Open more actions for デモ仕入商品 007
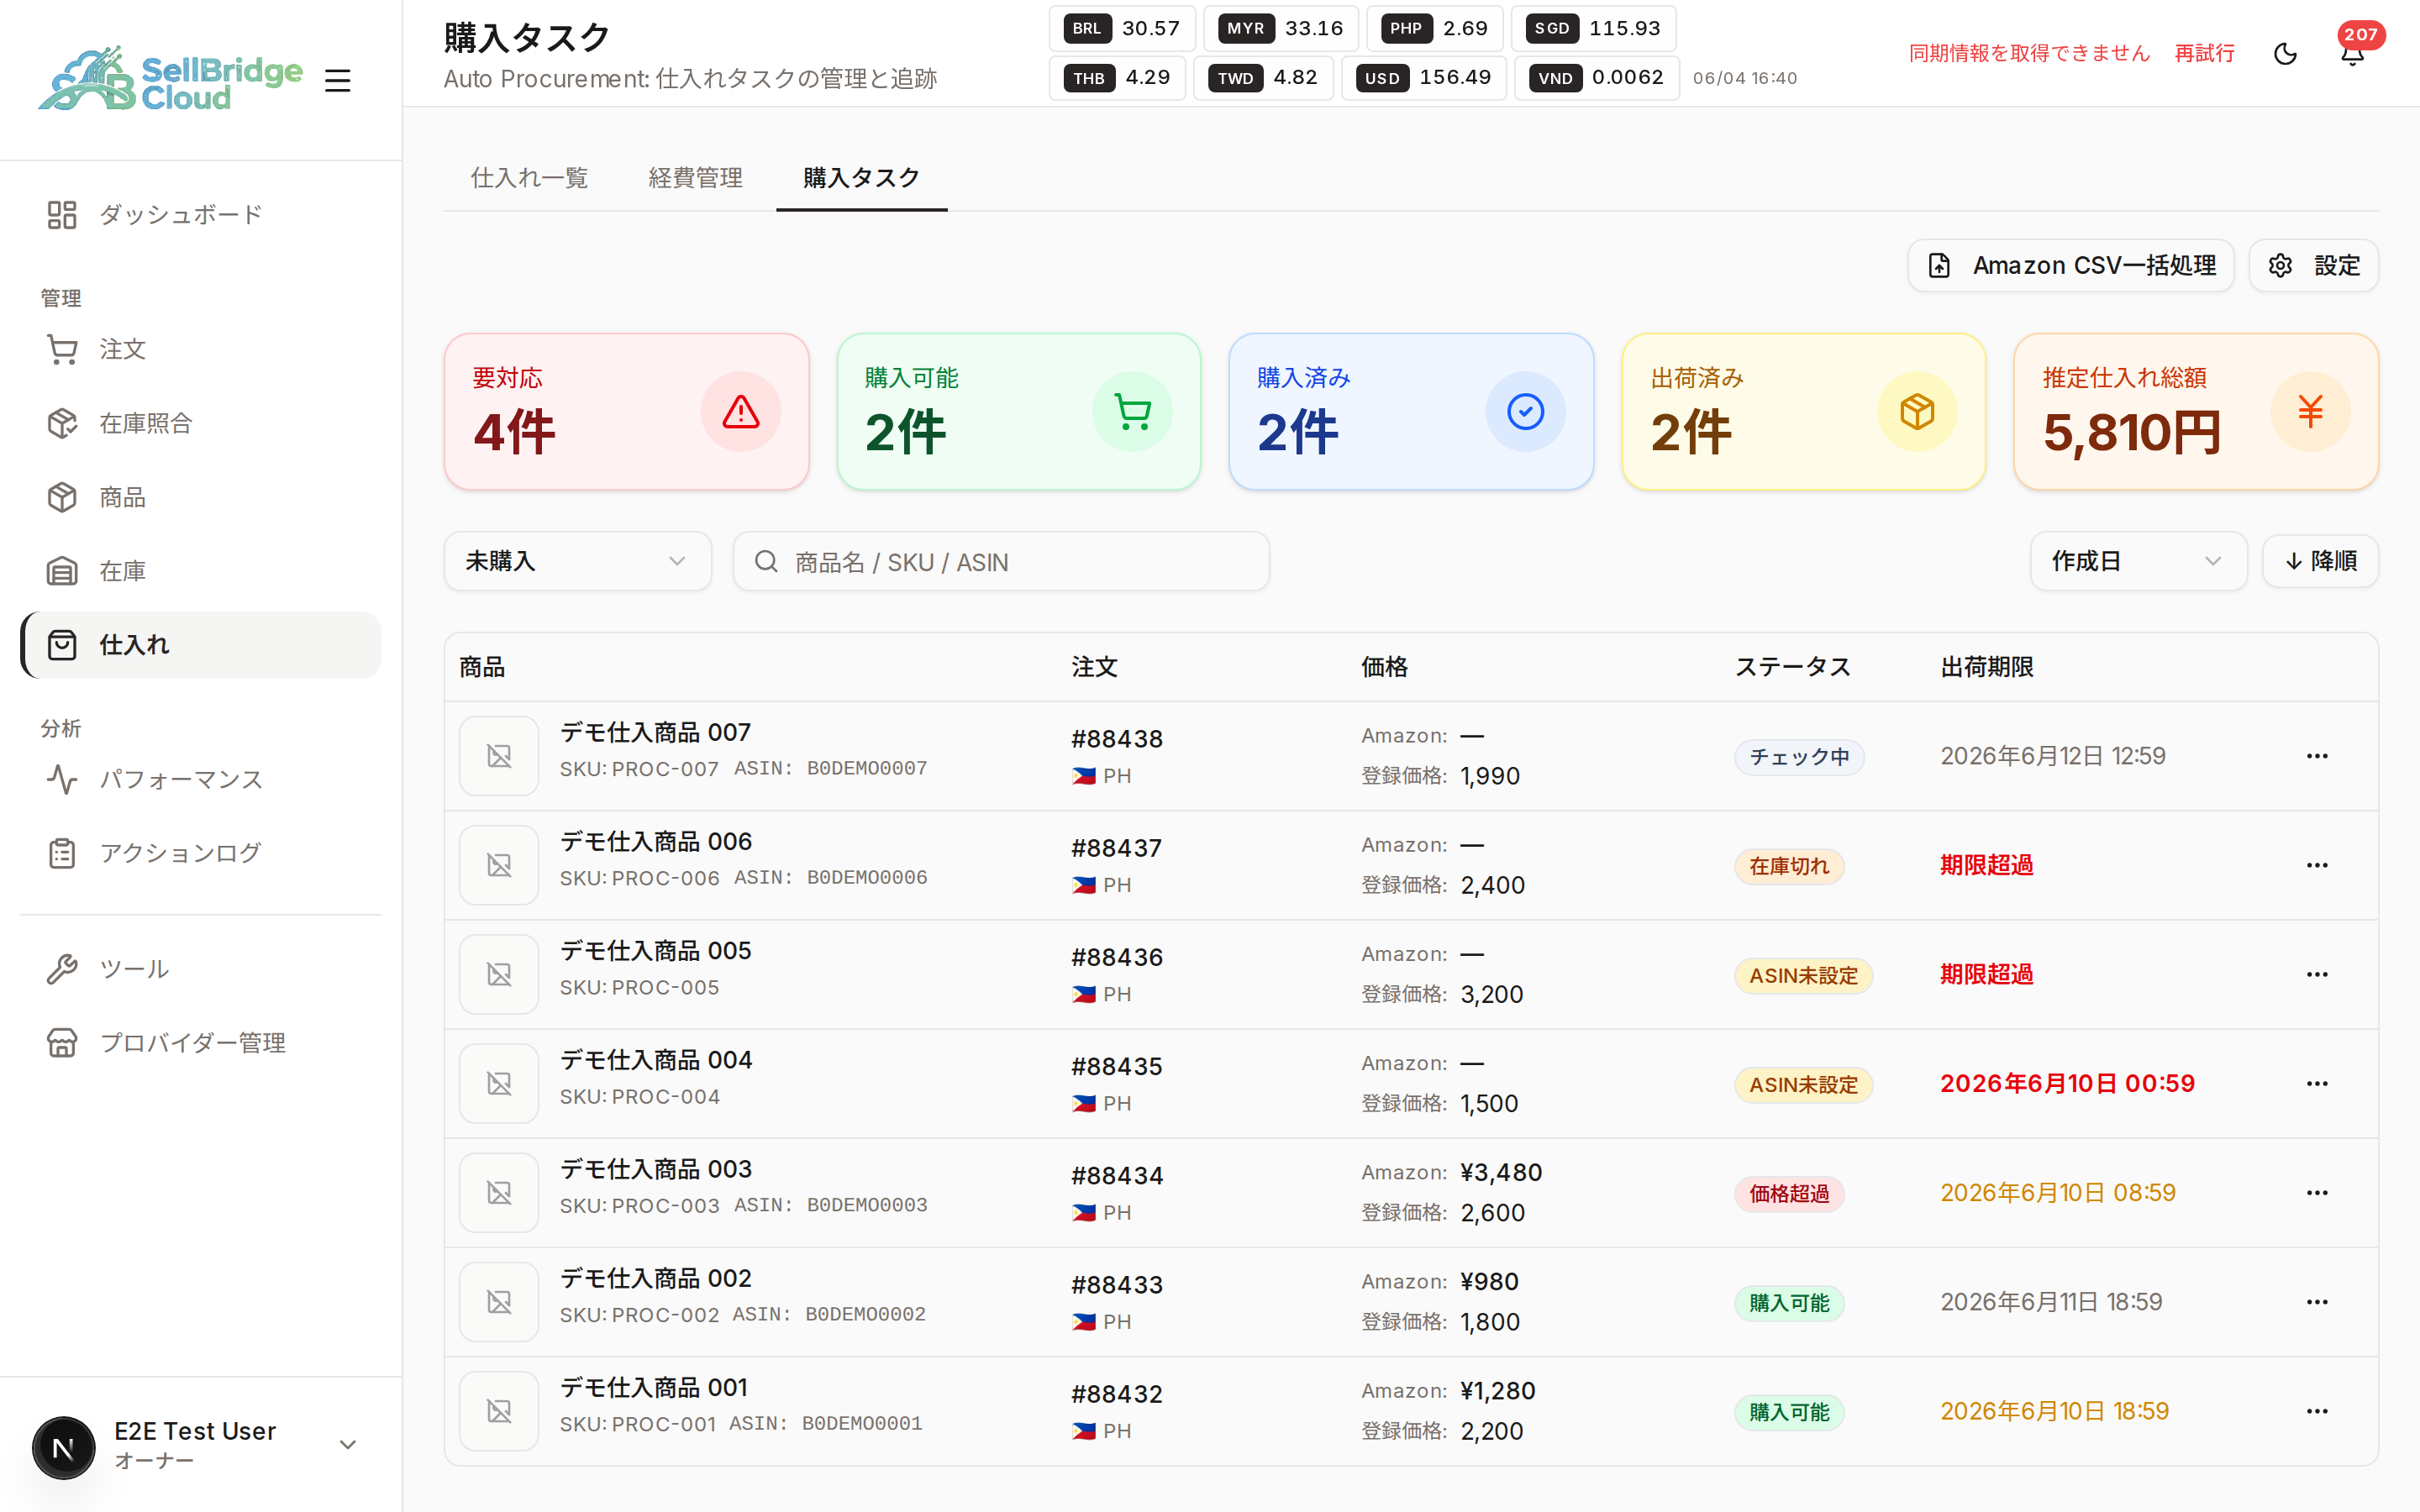The image size is (2420, 1512). click(2317, 756)
